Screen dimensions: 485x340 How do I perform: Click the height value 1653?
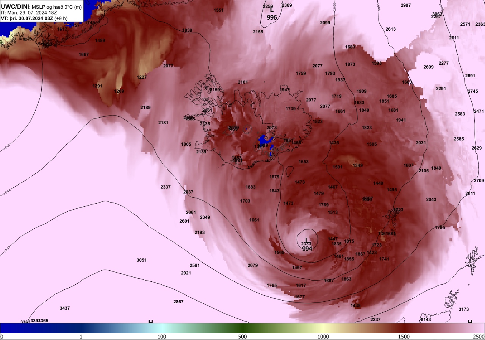[x=304, y=162]
